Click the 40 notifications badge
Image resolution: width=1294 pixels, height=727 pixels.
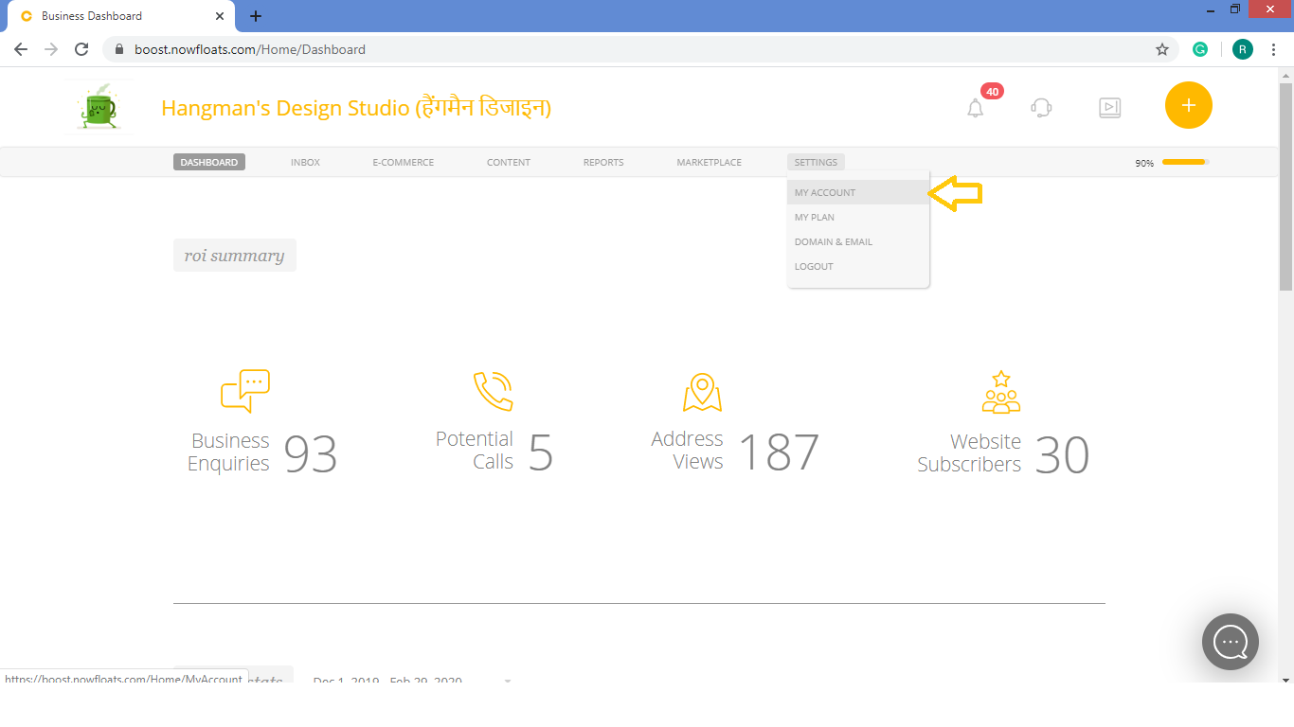pos(992,92)
